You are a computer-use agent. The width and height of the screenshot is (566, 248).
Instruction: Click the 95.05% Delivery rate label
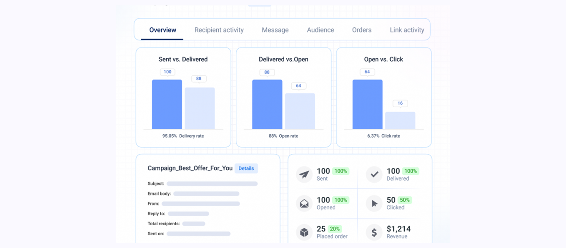(x=183, y=136)
